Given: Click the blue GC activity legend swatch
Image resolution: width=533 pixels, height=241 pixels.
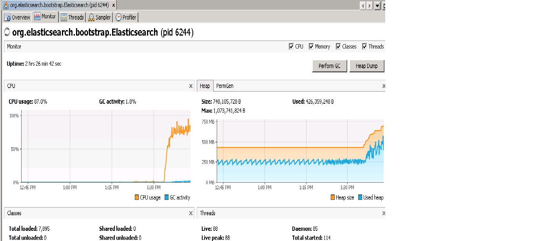Looking at the screenshot, I should (x=167, y=198).
